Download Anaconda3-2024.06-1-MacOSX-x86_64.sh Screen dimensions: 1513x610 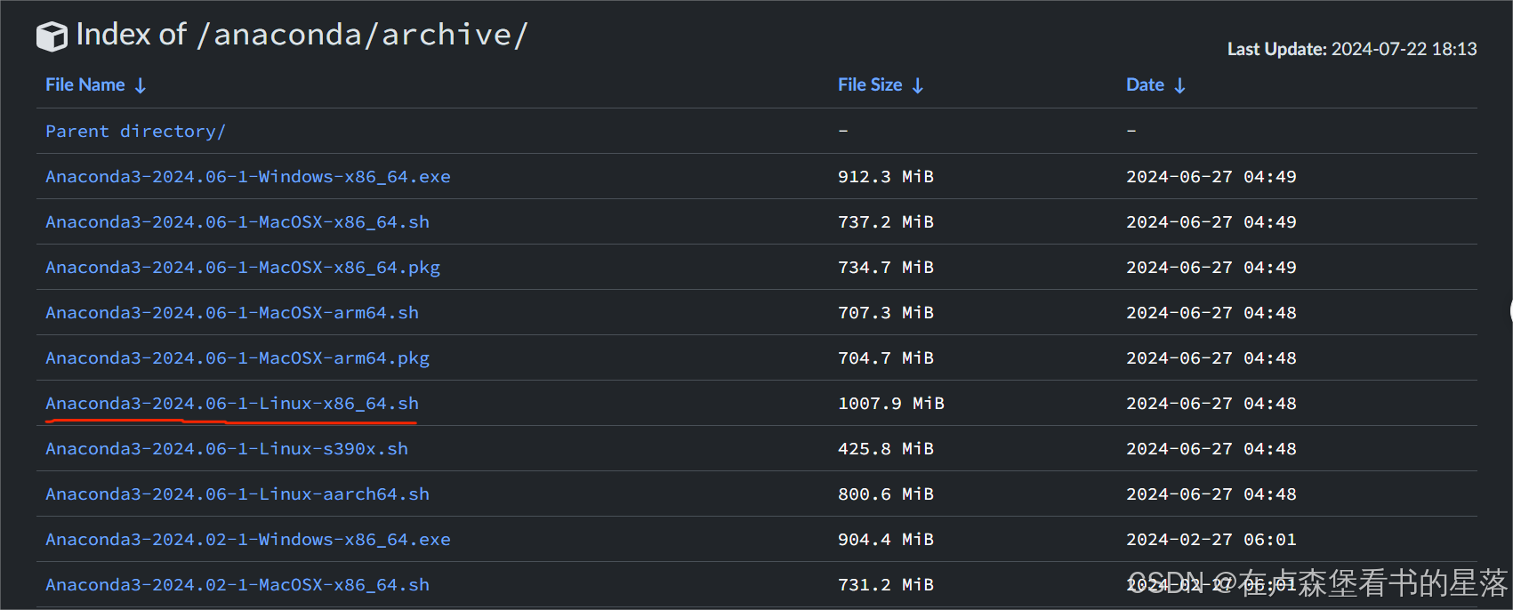[x=237, y=221]
